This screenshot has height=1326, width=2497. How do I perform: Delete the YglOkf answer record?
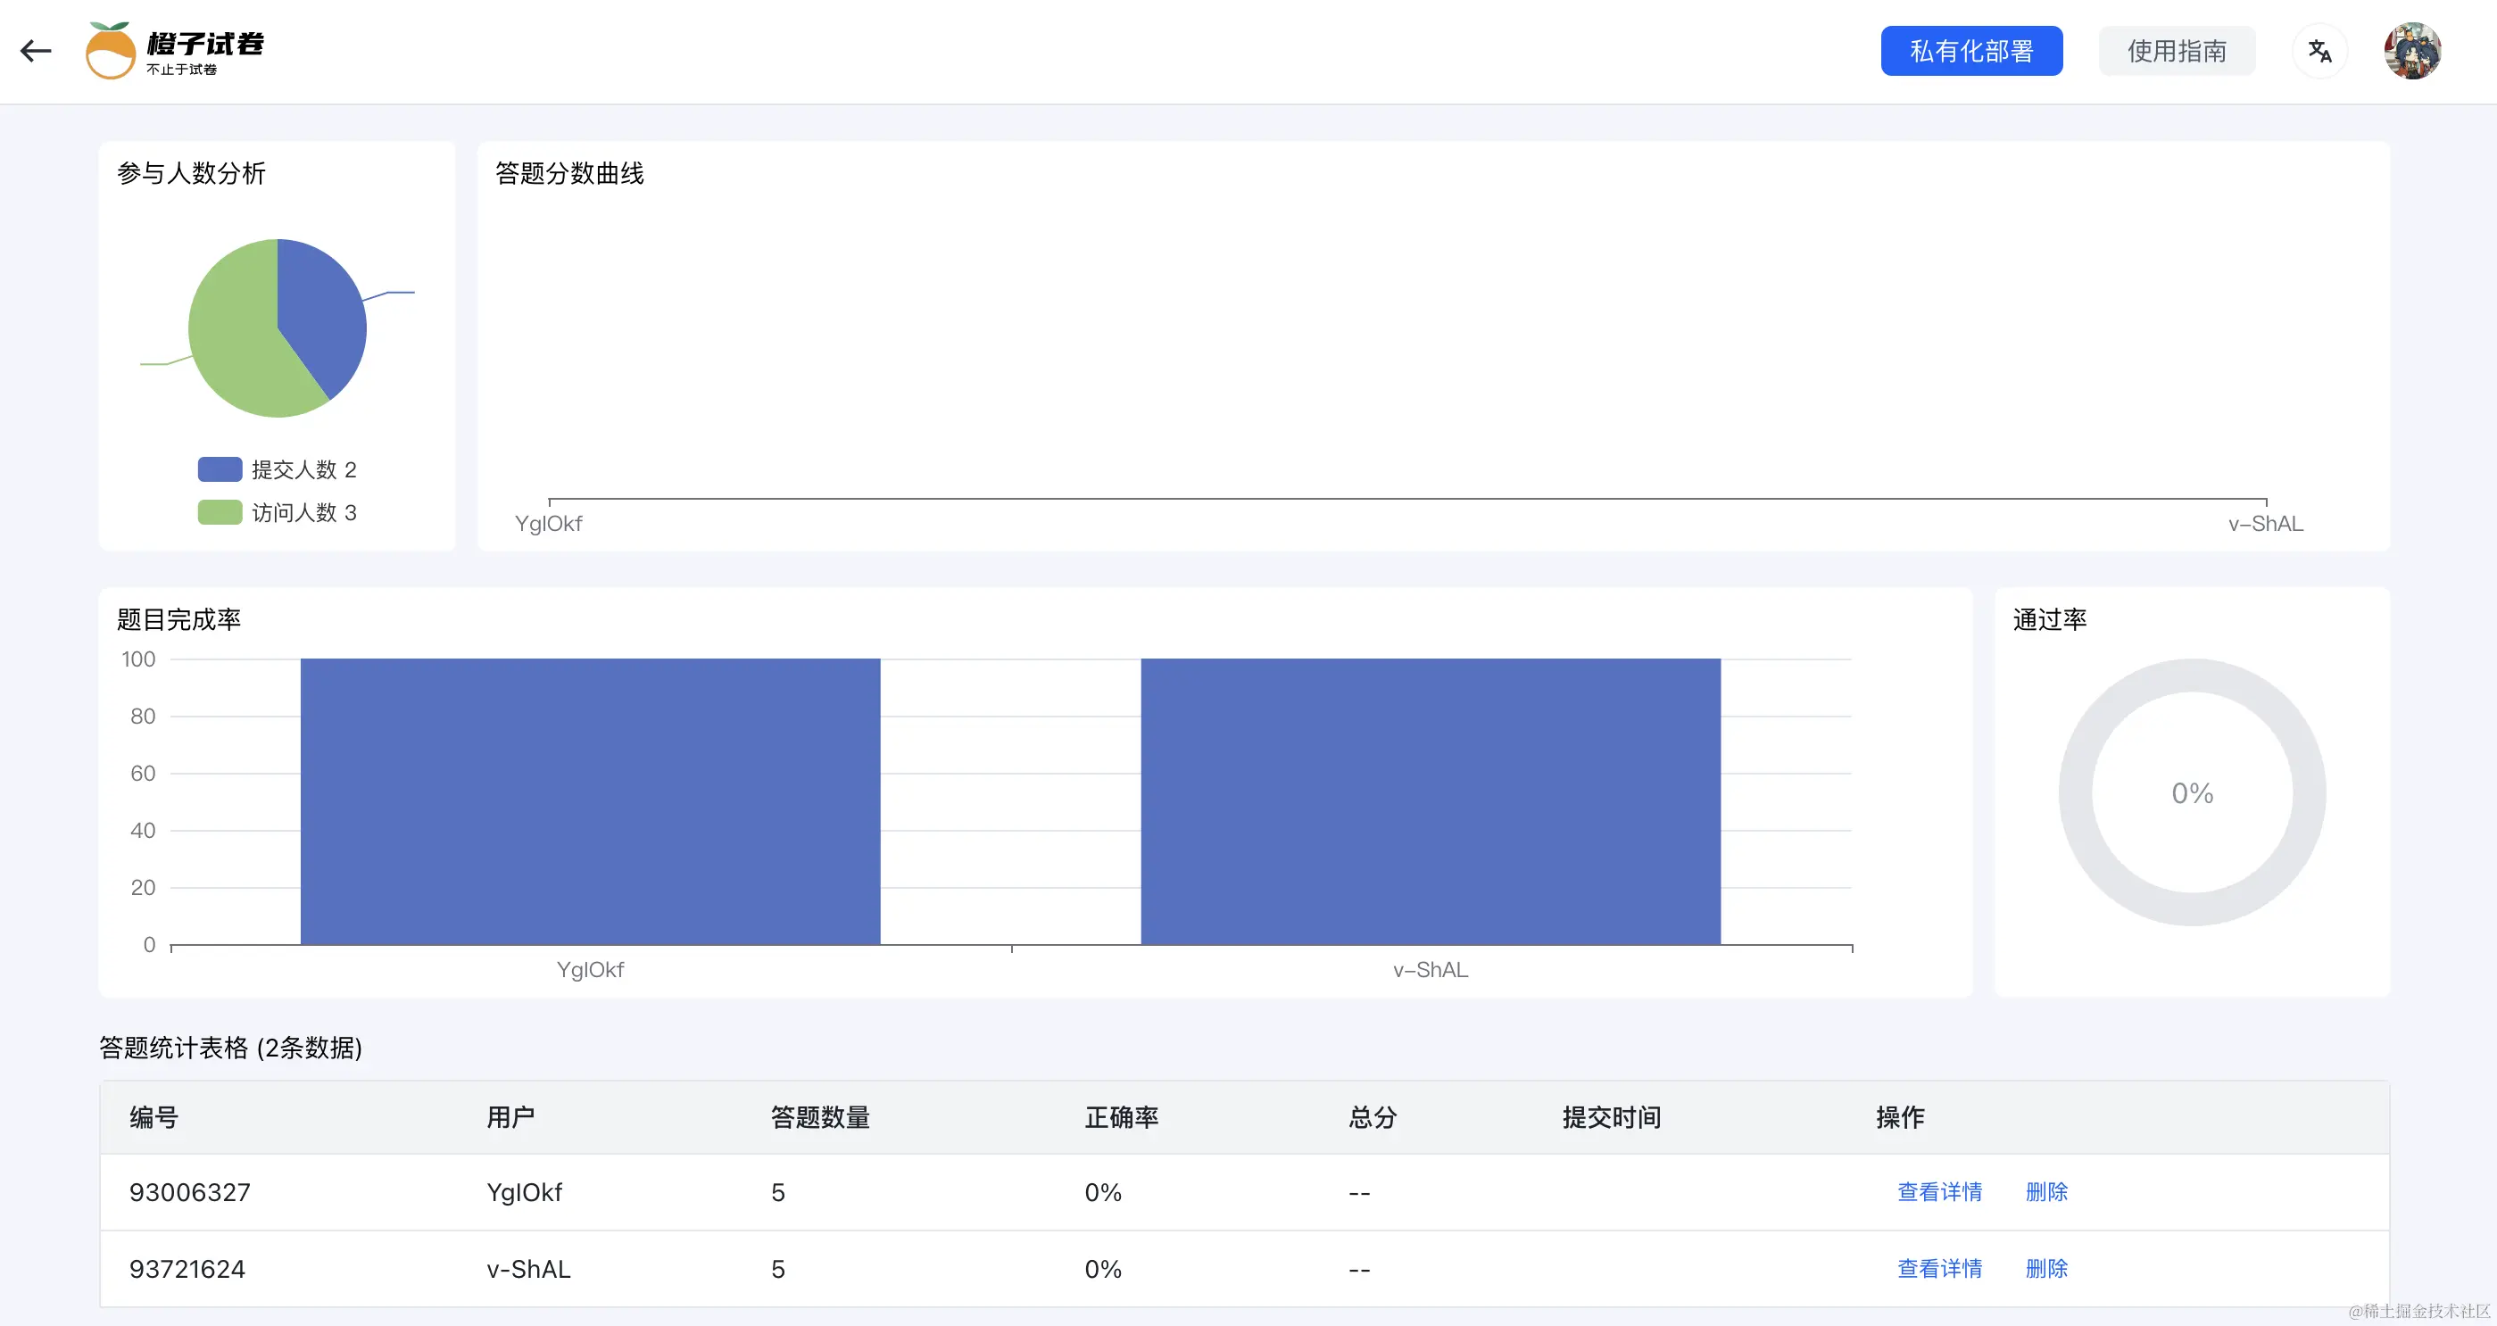tap(2046, 1191)
